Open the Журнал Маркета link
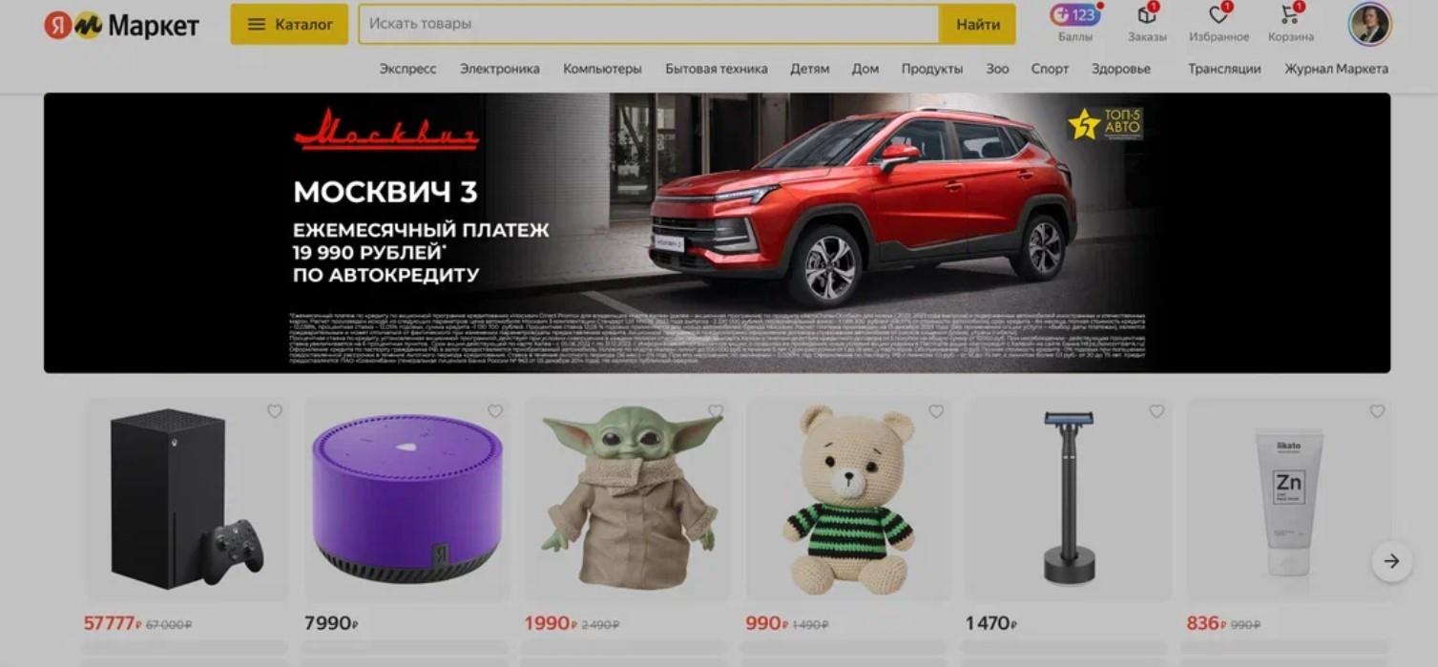This screenshot has height=667, width=1438. 1336,69
